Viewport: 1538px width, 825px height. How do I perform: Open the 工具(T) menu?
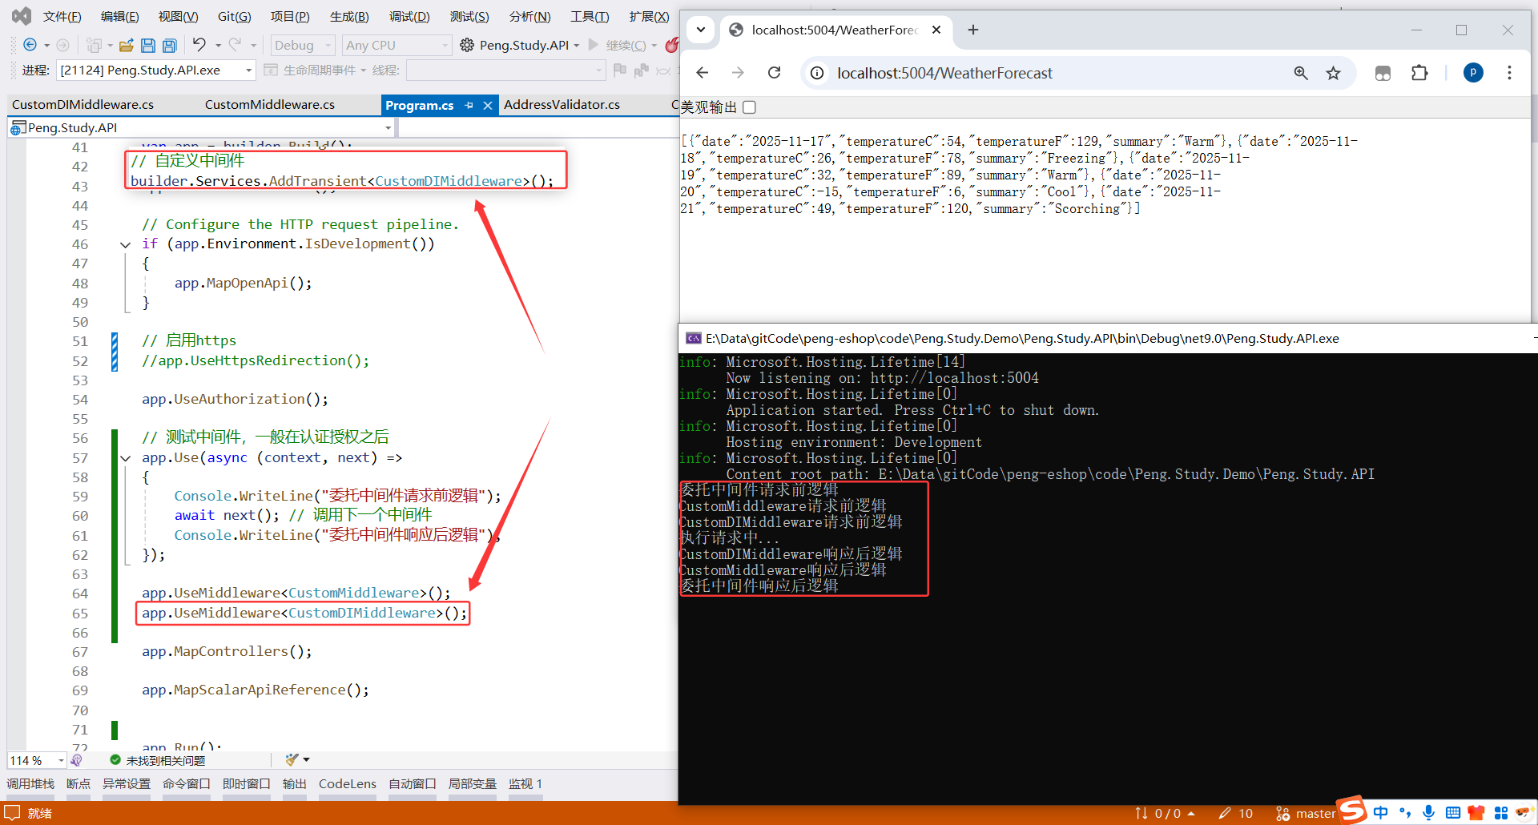[590, 16]
